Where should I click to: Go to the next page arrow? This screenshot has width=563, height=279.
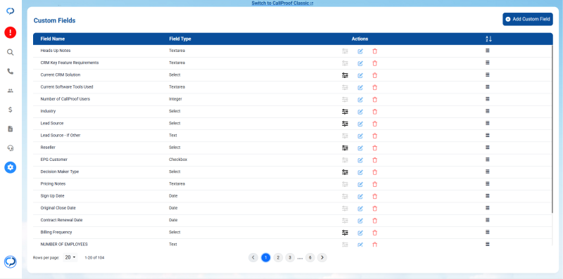coord(322,257)
